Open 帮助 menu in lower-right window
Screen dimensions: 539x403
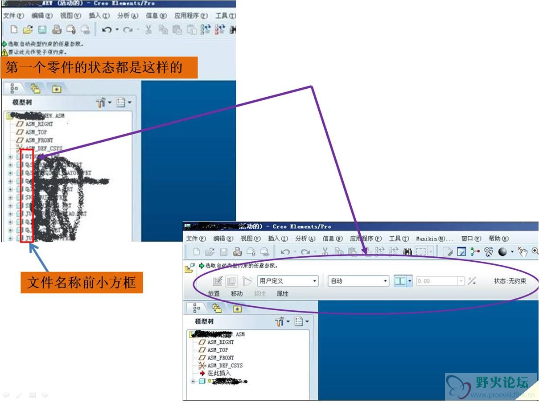pyautogui.click(x=498, y=239)
